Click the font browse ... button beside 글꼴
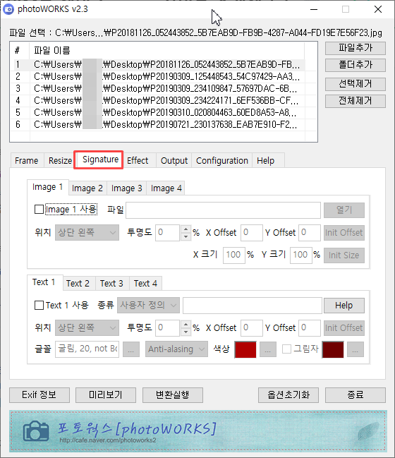 [x=131, y=349]
